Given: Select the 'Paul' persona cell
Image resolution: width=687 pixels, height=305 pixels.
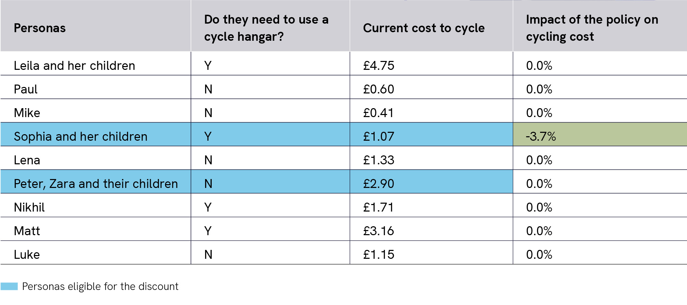Looking at the screenshot, I should coord(26,89).
